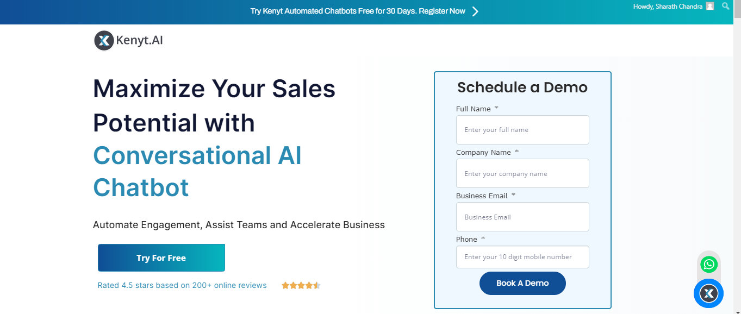Screen dimensions: 741x314
Task: Click the user profile avatar icon
Action: (x=709, y=6)
